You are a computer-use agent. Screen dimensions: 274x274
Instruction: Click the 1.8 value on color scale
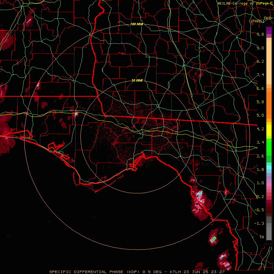260,170
